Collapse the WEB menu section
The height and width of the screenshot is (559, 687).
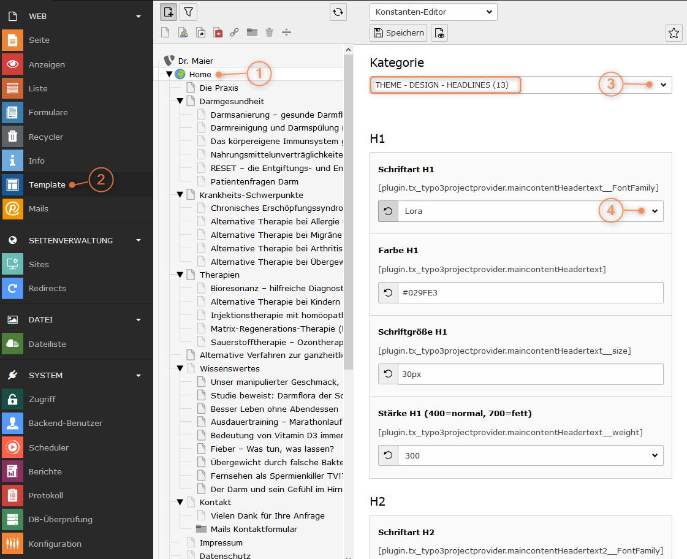pyautogui.click(x=139, y=17)
